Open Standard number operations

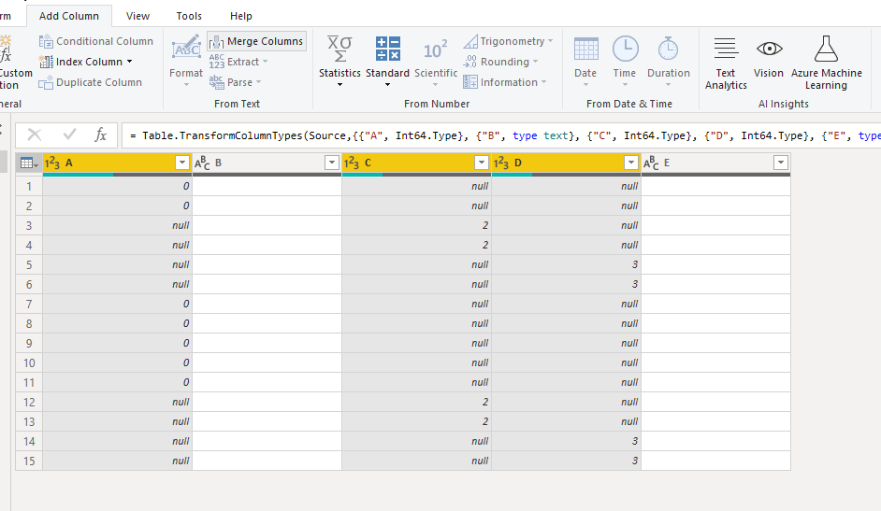click(388, 61)
